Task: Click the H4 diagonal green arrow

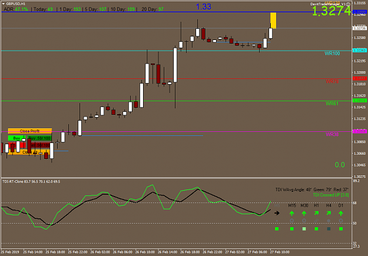Action: 329,213
